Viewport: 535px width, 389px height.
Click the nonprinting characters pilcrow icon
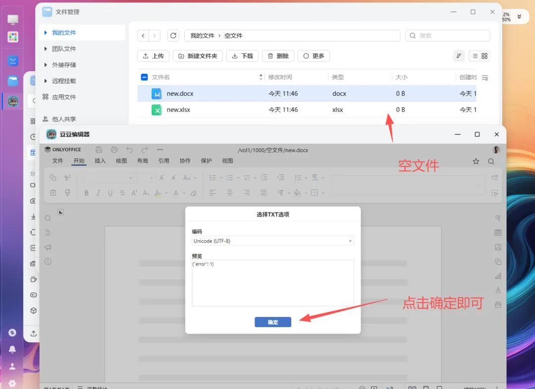pyautogui.click(x=280, y=193)
